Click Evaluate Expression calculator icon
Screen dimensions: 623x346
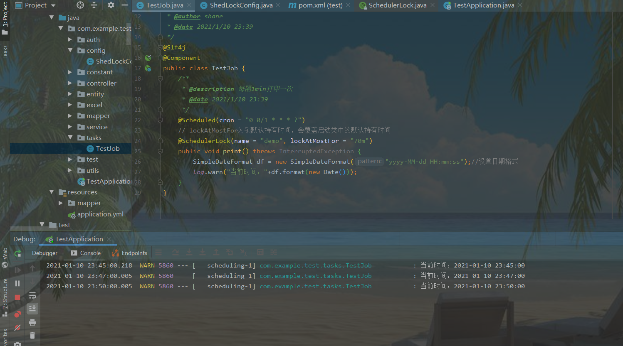[260, 252]
